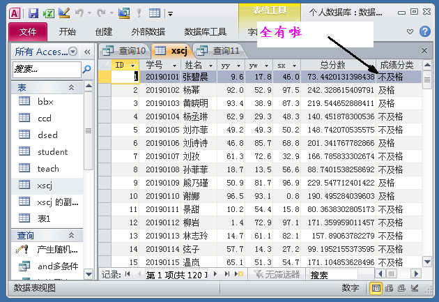Switch to PivotChart view icon in status bar
The height and width of the screenshot is (302, 439).
401,288
